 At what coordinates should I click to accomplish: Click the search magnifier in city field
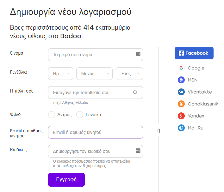[x=135, y=93]
